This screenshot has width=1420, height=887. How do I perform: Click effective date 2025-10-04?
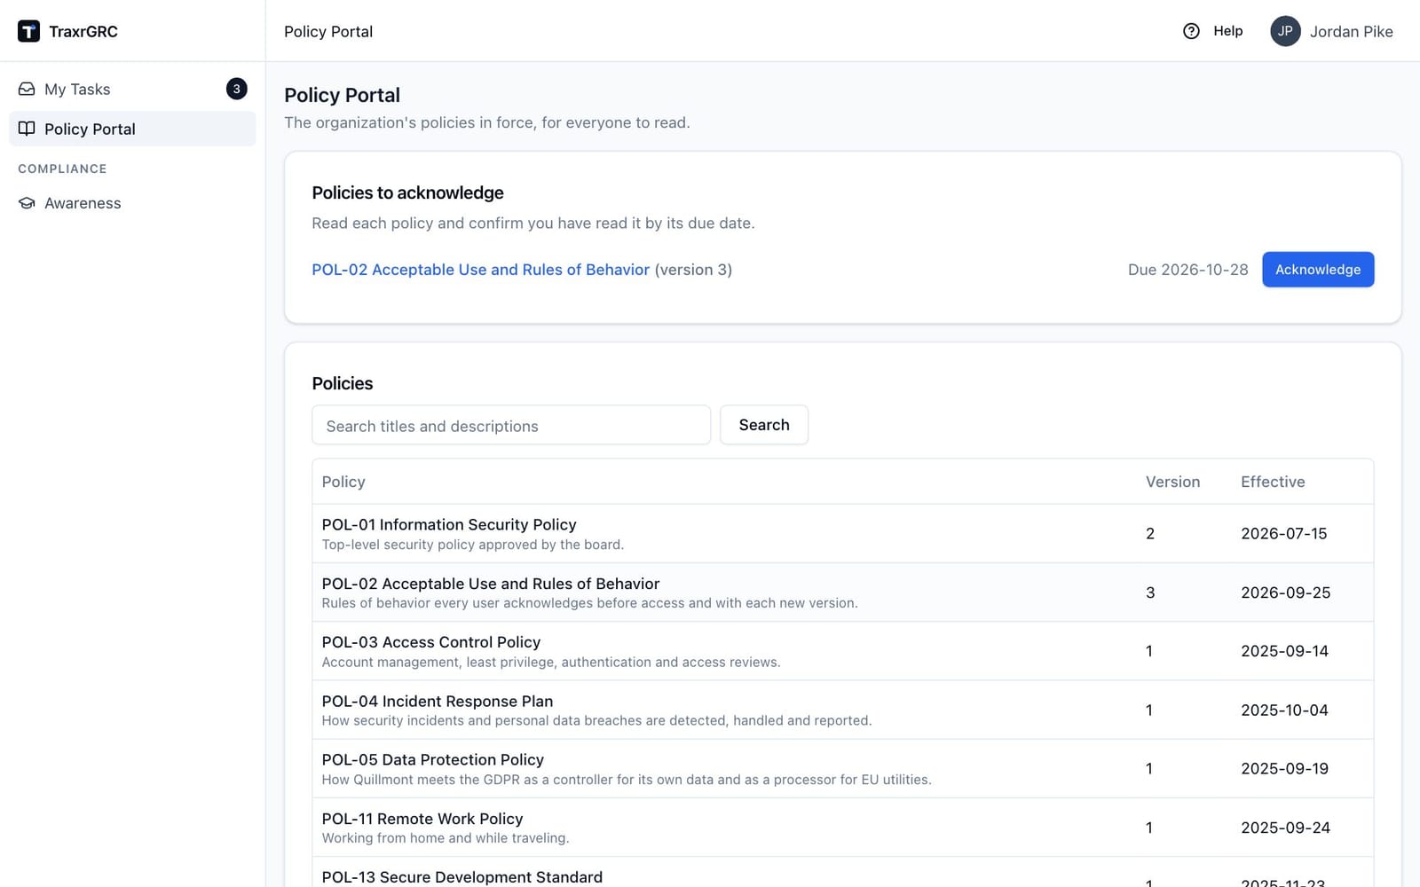point(1284,710)
